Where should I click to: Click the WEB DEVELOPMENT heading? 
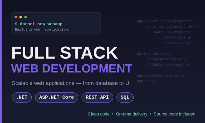pos(72,68)
